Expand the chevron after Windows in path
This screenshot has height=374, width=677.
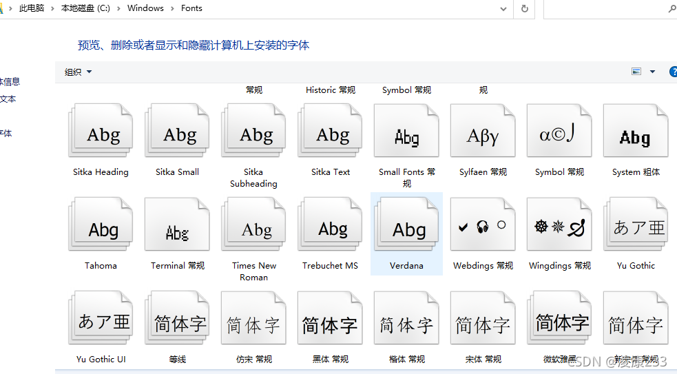coord(172,9)
